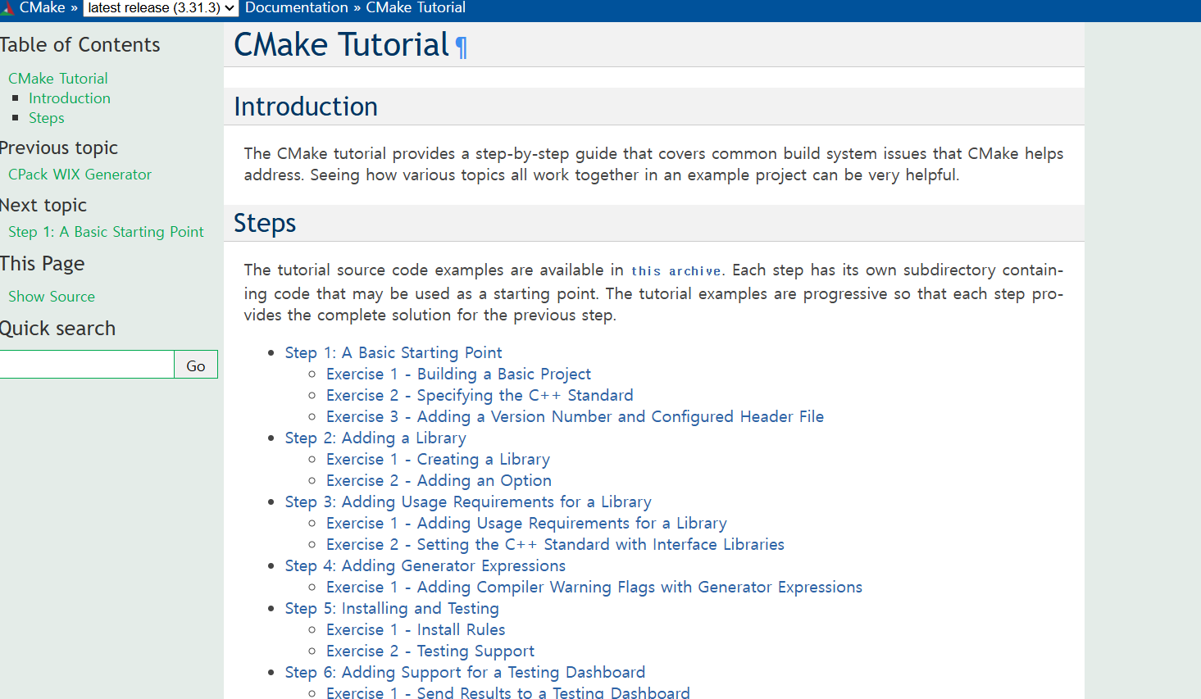Click the This Page sidebar heading

[43, 264]
